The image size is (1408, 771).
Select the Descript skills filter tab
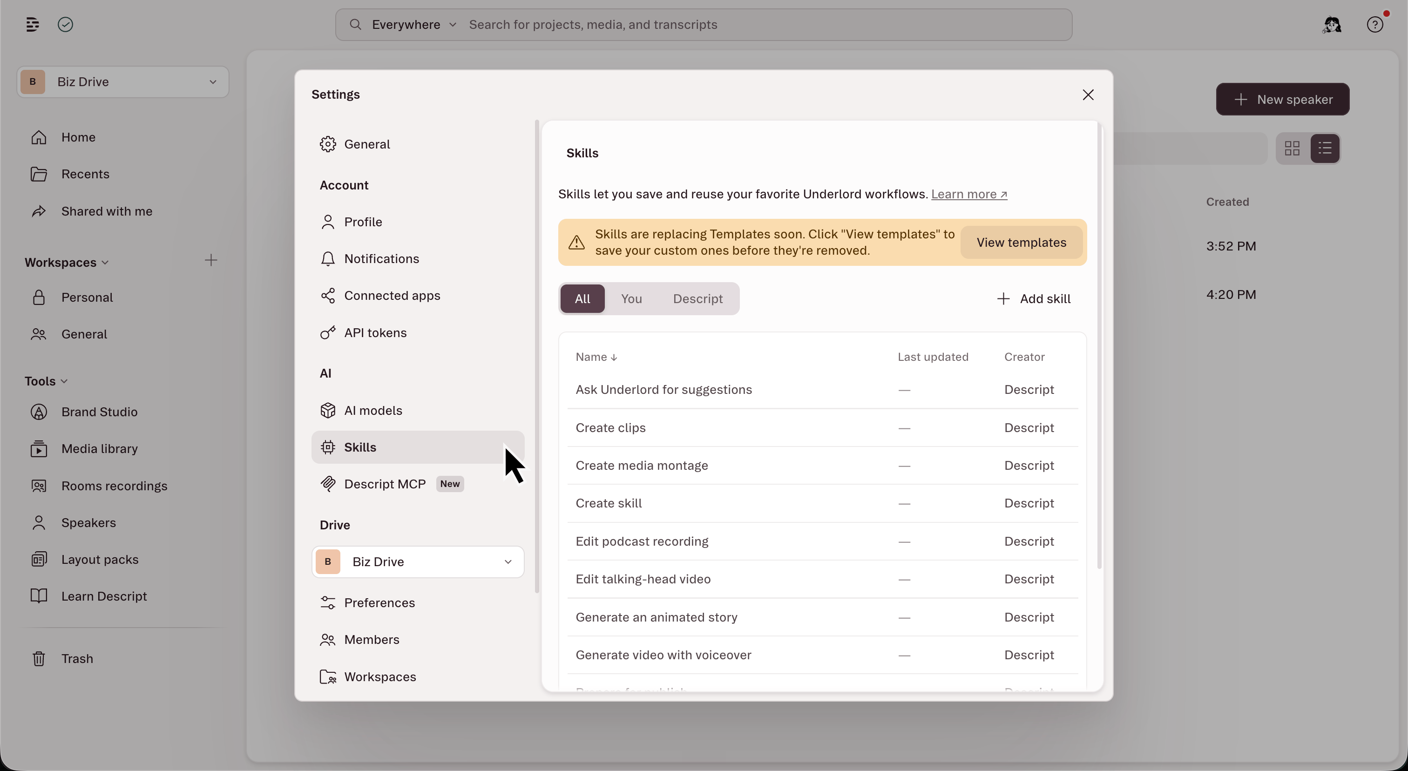697,299
